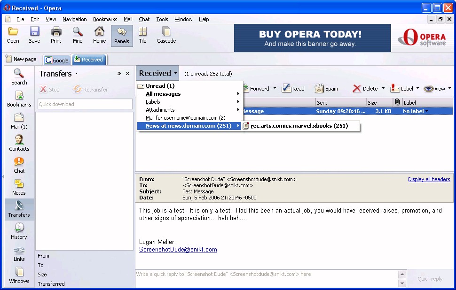
Task: Click Display all headers link
Action: tap(429, 179)
